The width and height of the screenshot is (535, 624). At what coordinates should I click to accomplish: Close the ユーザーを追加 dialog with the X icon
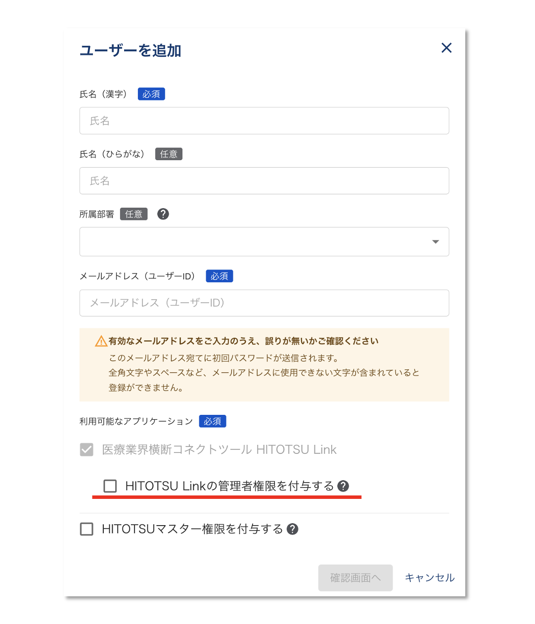pyautogui.click(x=446, y=48)
